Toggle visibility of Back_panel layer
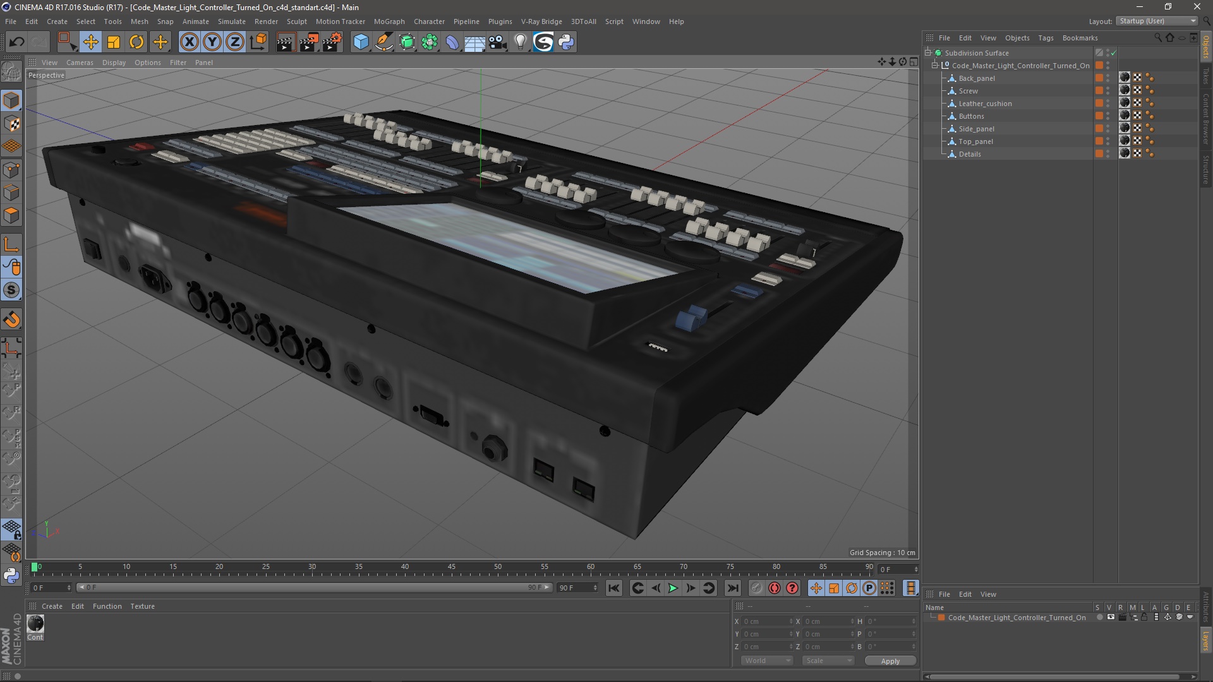The image size is (1213, 682). [x=1109, y=76]
